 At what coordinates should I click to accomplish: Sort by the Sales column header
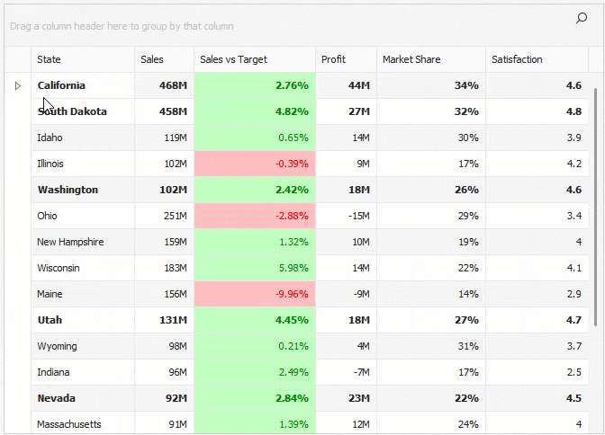point(164,59)
